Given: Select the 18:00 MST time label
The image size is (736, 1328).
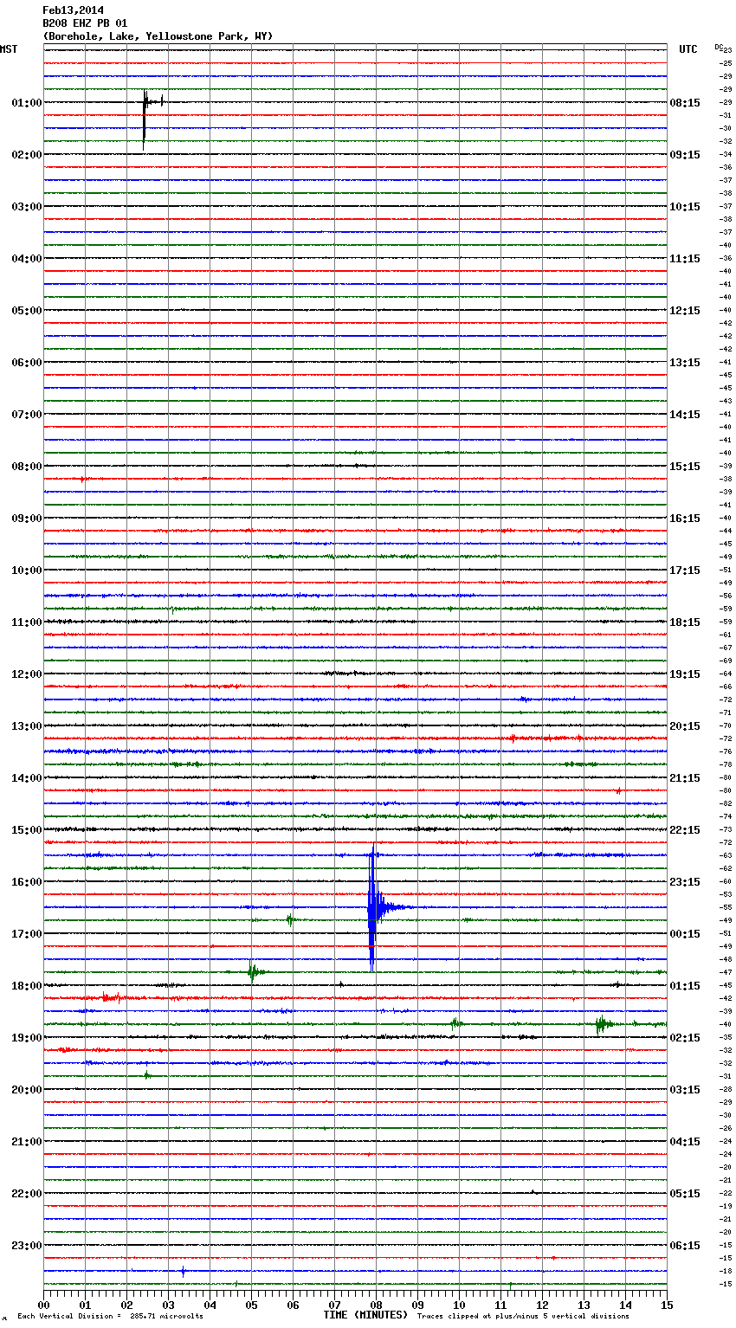Looking at the screenshot, I should 27,986.
